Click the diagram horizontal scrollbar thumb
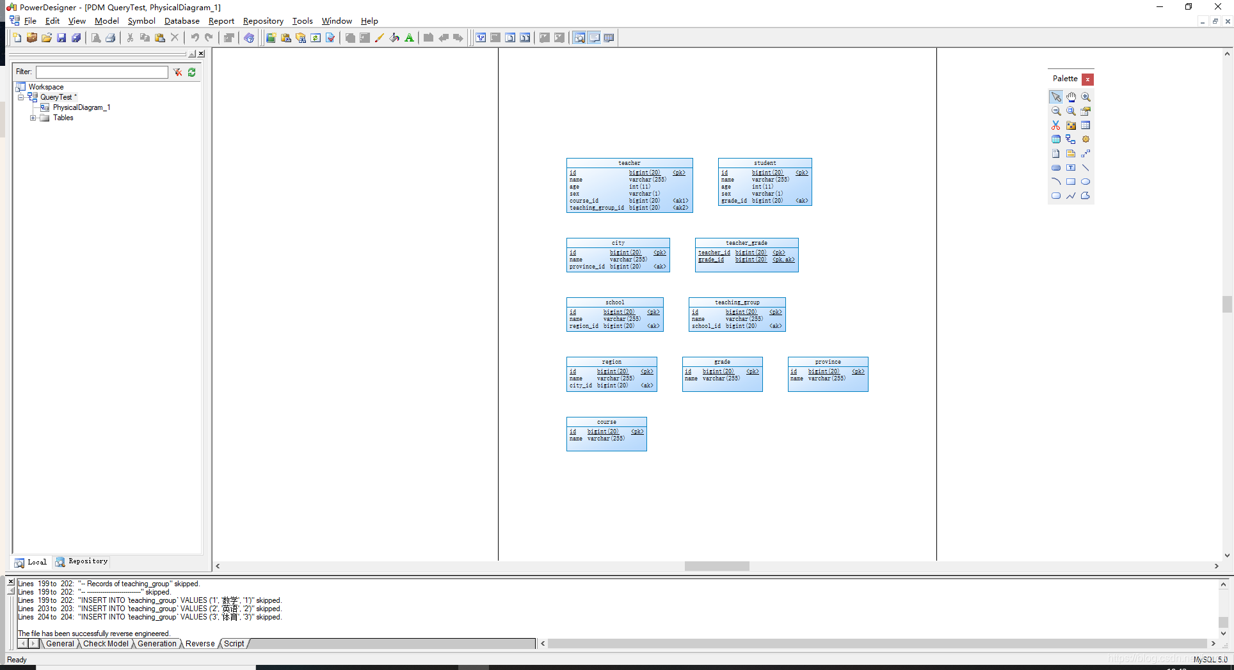This screenshot has width=1234, height=670. (717, 566)
